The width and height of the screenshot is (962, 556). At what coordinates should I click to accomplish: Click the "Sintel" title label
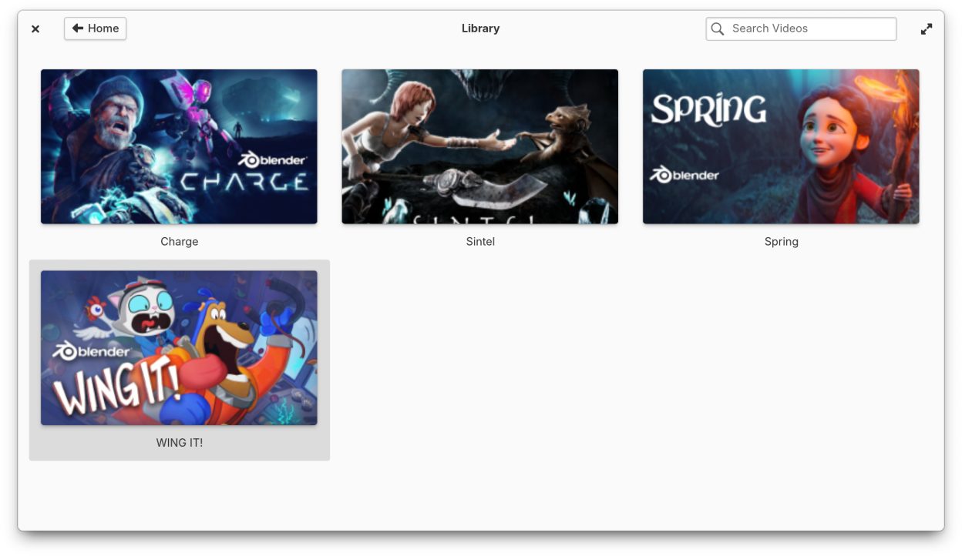[x=480, y=242]
